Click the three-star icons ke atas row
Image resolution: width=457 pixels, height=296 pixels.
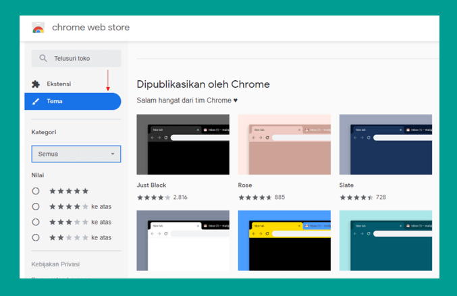coord(69,222)
